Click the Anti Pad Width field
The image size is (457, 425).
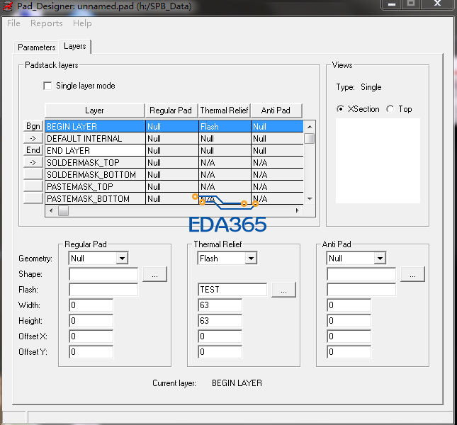pos(349,305)
